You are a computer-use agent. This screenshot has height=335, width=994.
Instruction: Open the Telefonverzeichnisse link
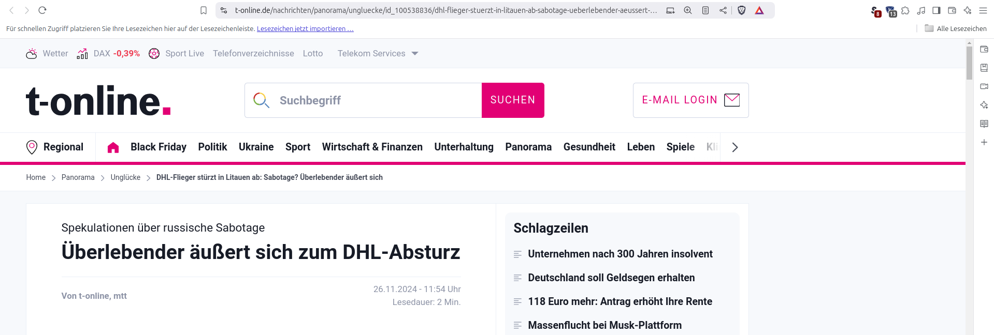pyautogui.click(x=253, y=53)
